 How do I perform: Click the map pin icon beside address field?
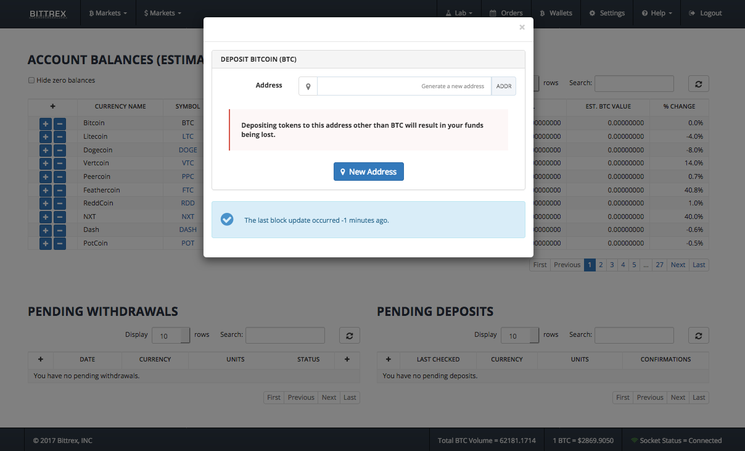(308, 86)
